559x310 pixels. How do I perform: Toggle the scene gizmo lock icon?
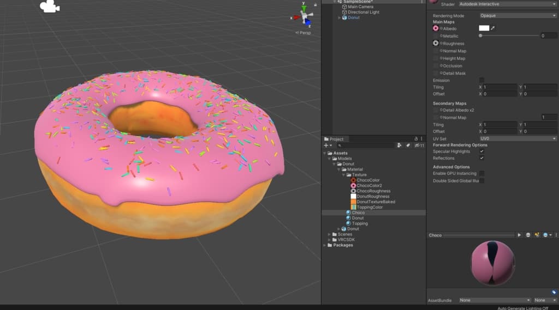(x=315, y=4)
